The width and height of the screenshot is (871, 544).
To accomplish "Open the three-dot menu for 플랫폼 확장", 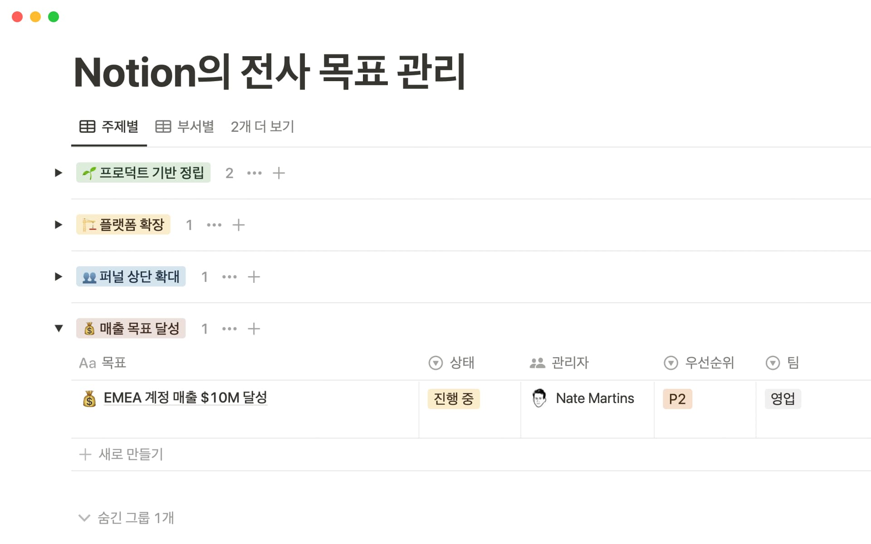I will tap(214, 225).
